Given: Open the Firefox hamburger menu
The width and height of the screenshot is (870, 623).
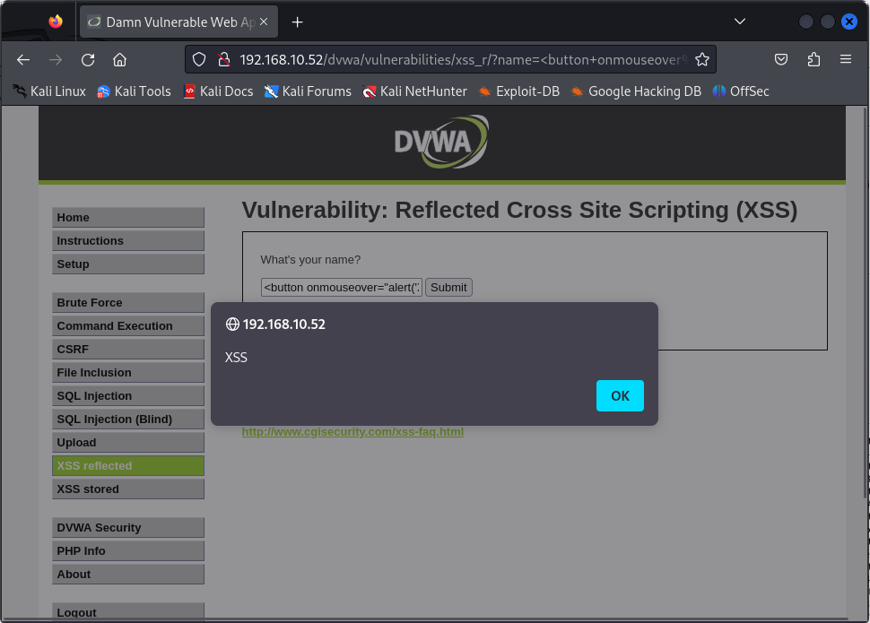Looking at the screenshot, I should (846, 59).
